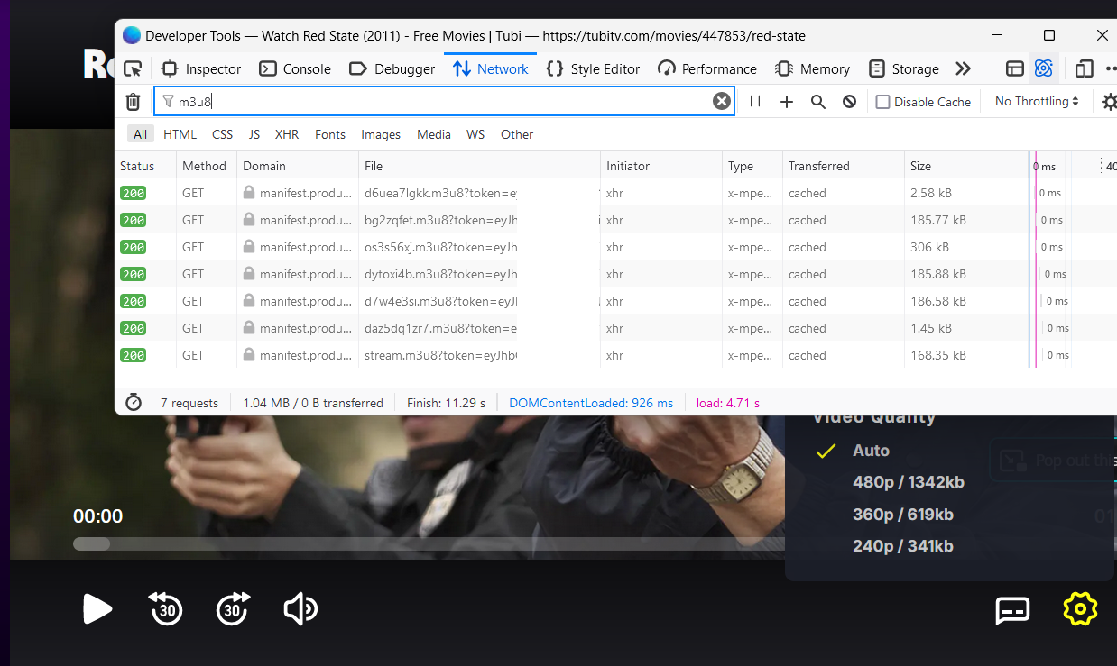Filter requests by HTML
This screenshot has width=1117, height=666.
click(180, 134)
